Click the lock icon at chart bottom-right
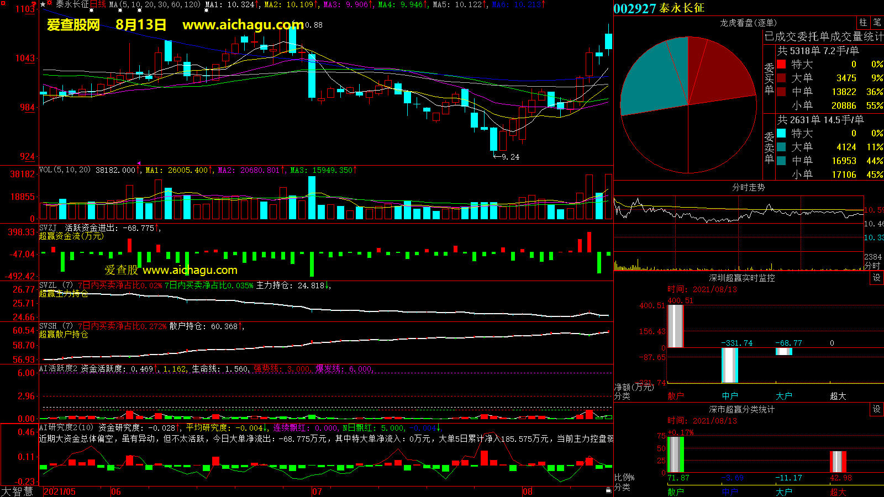 tap(608, 490)
